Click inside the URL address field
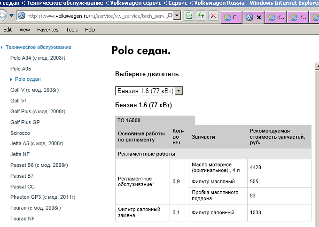 tap(94, 16)
